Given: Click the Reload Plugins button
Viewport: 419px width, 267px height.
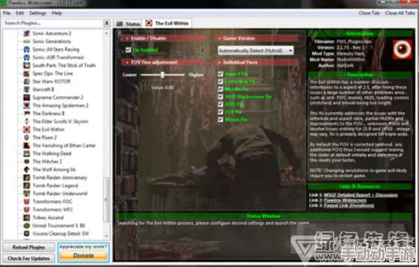Looking at the screenshot, I should (29, 247).
